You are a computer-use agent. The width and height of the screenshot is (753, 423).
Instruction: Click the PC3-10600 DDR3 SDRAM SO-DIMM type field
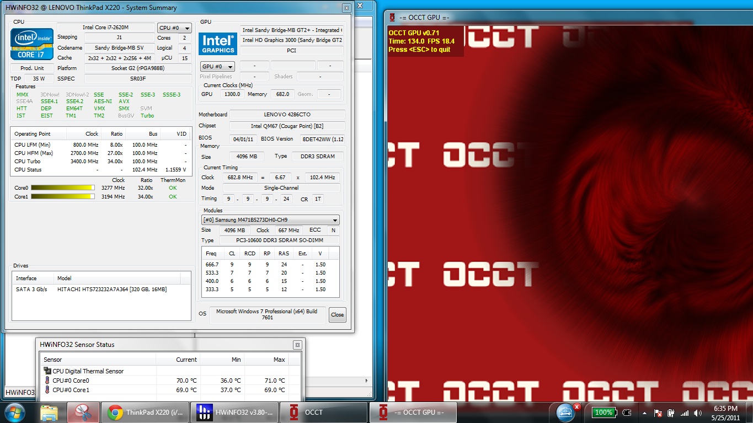280,240
